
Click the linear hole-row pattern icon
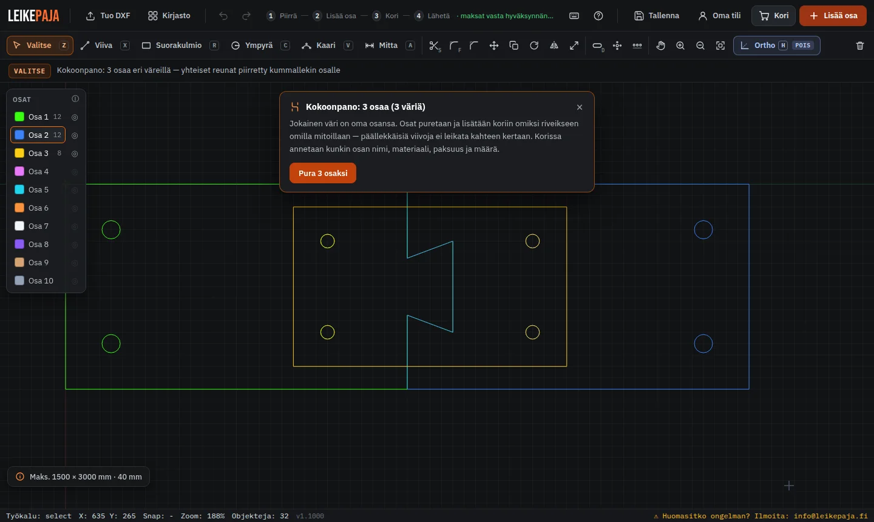click(637, 46)
